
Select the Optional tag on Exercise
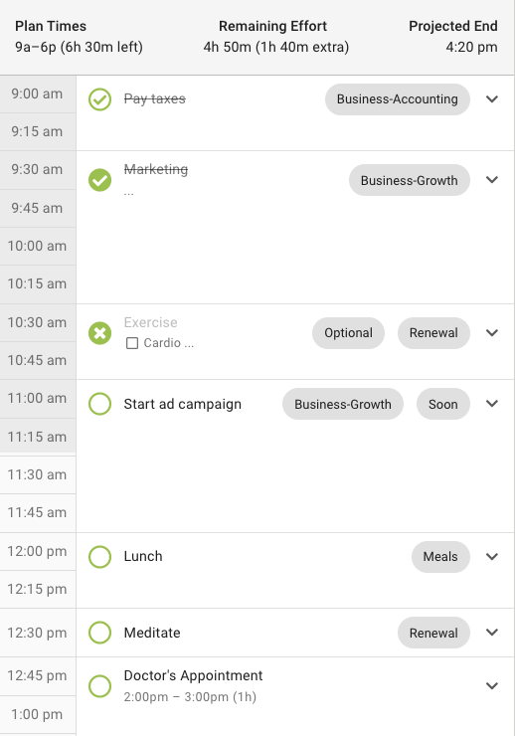click(349, 333)
